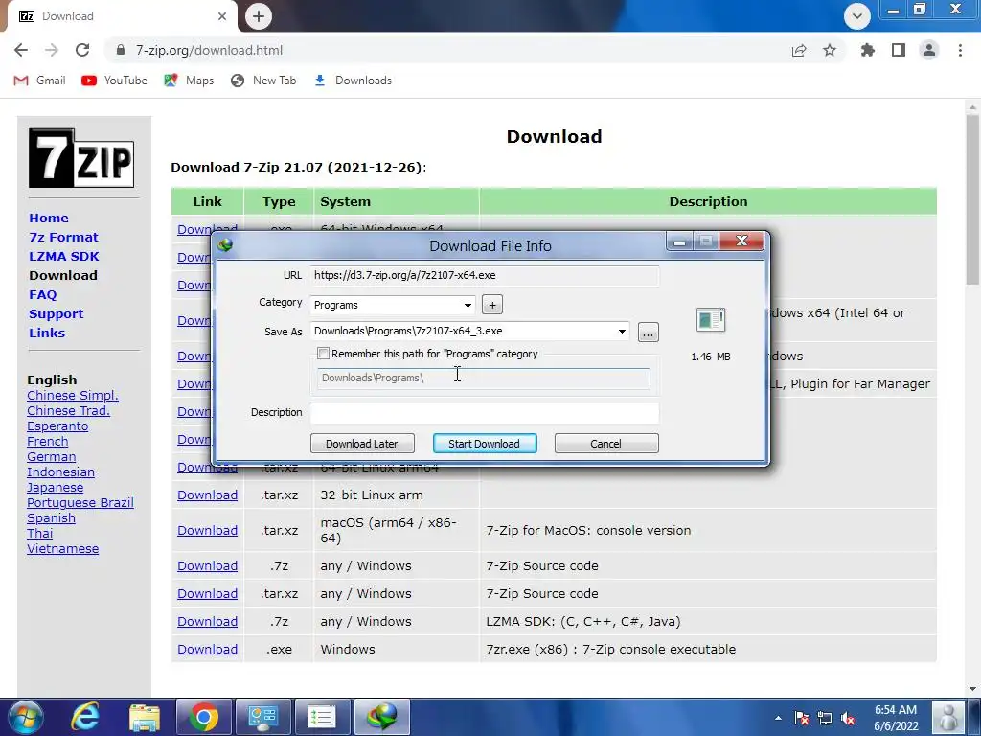The width and height of the screenshot is (981, 736).
Task: Click the network tray icon
Action: tap(825, 718)
